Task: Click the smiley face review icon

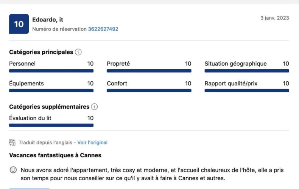Action: coord(13,170)
